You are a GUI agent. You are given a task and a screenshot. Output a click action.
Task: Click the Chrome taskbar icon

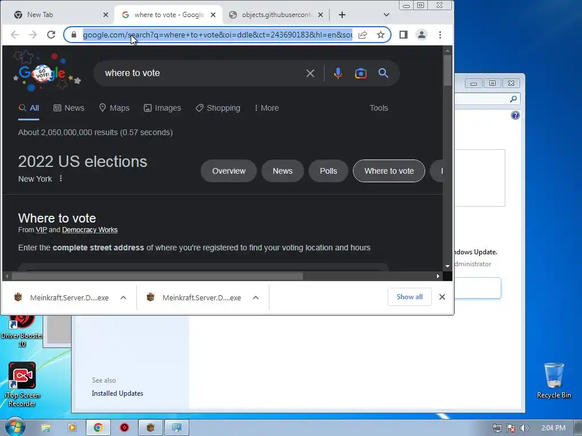coord(98,428)
